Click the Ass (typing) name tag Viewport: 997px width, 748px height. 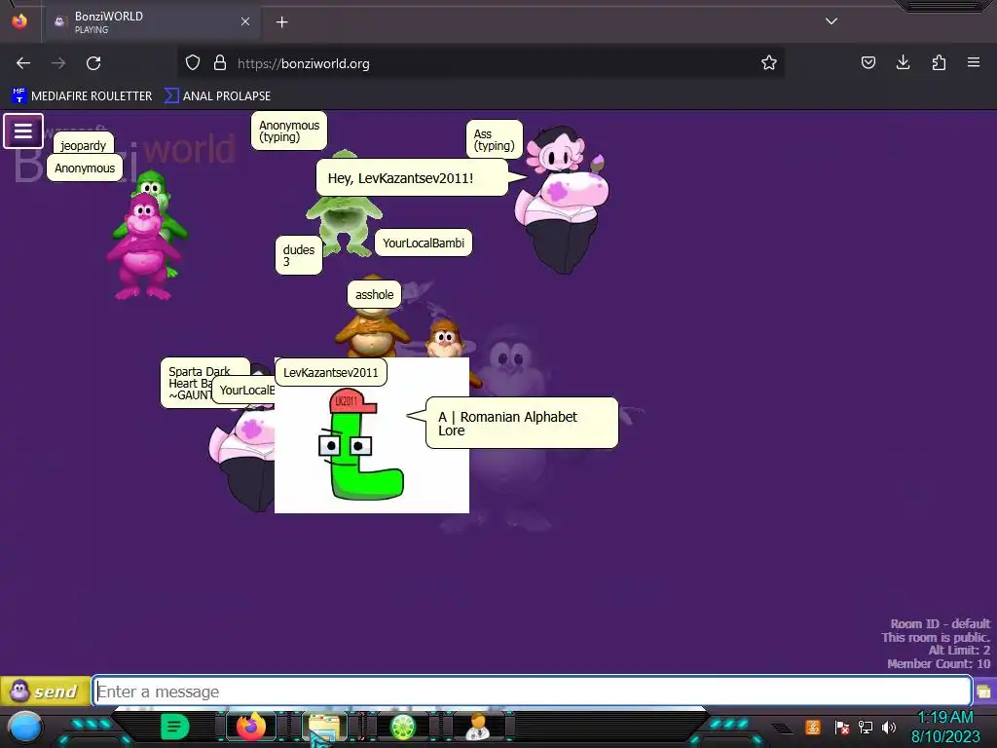(x=494, y=140)
